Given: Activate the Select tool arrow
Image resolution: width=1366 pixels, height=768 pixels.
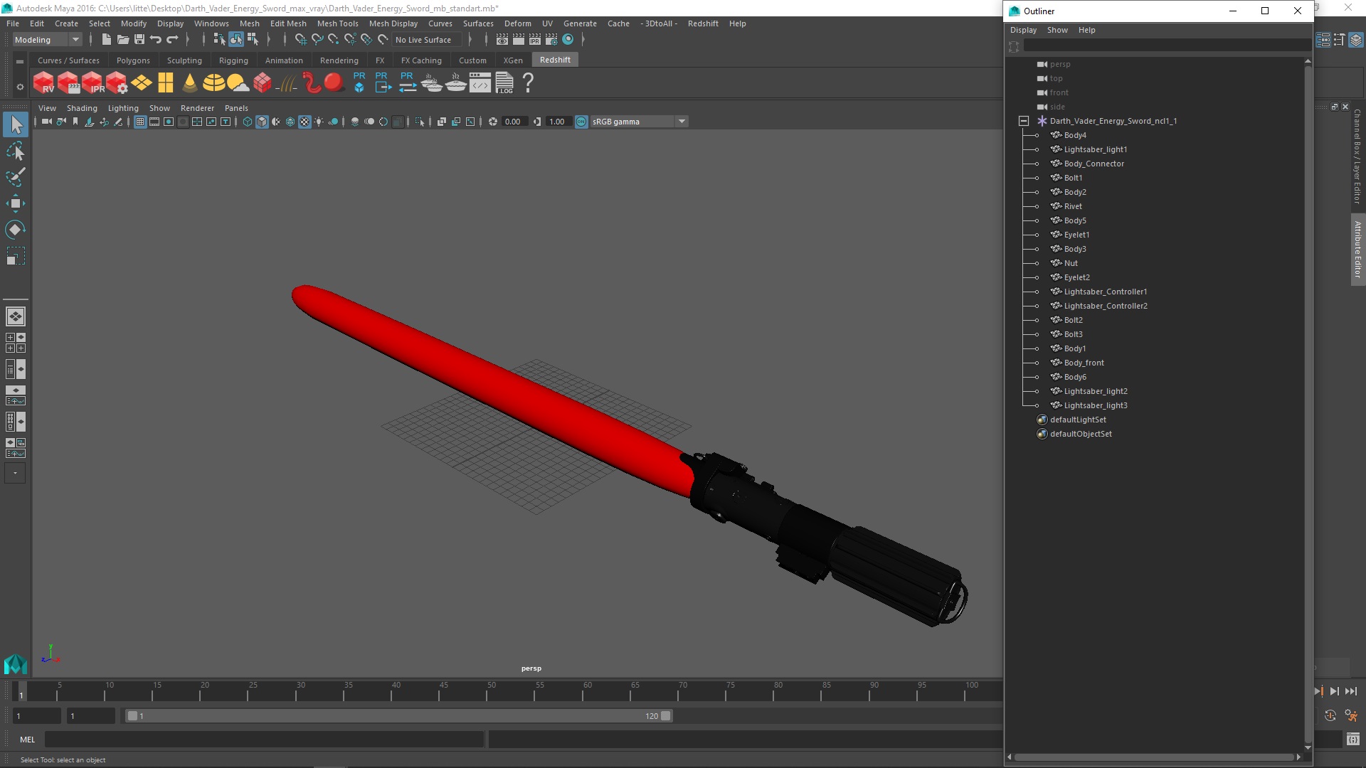Looking at the screenshot, I should pyautogui.click(x=15, y=125).
